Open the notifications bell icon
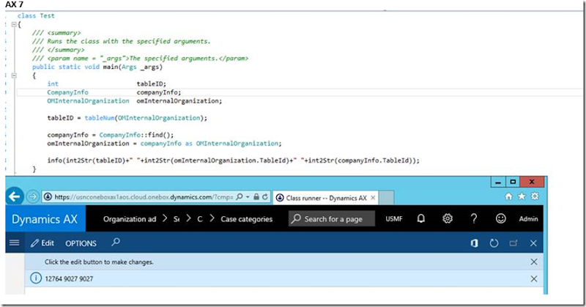 click(420, 218)
